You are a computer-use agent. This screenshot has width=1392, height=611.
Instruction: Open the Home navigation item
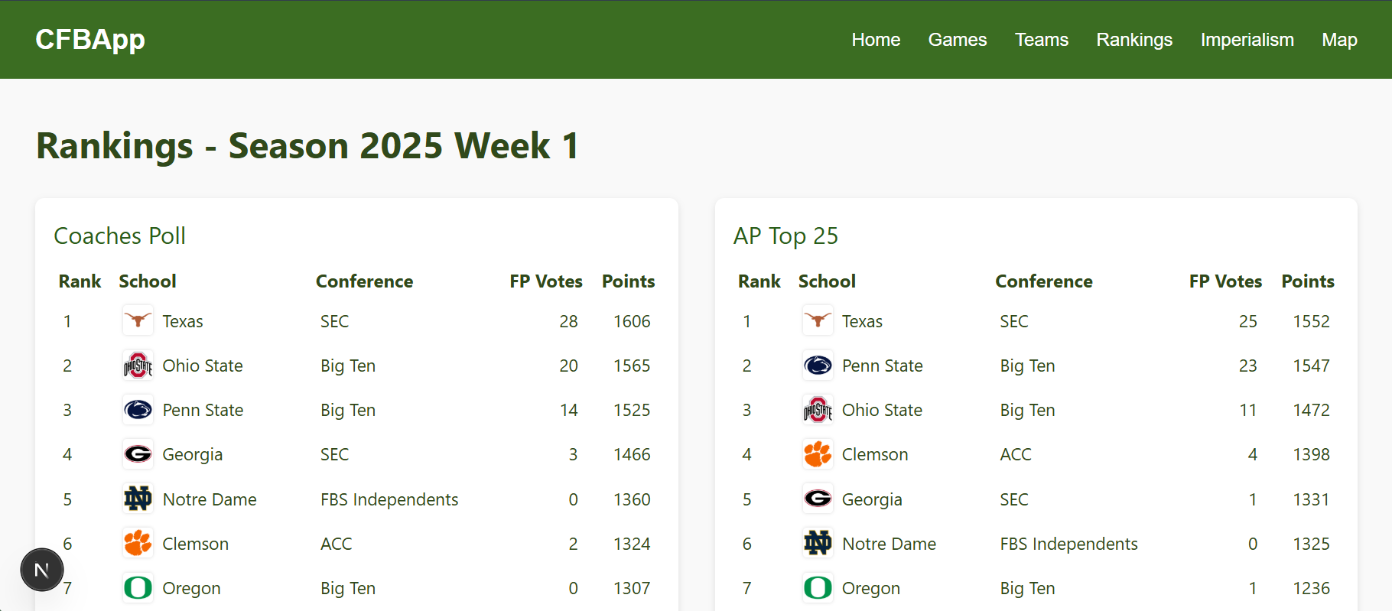tap(876, 39)
